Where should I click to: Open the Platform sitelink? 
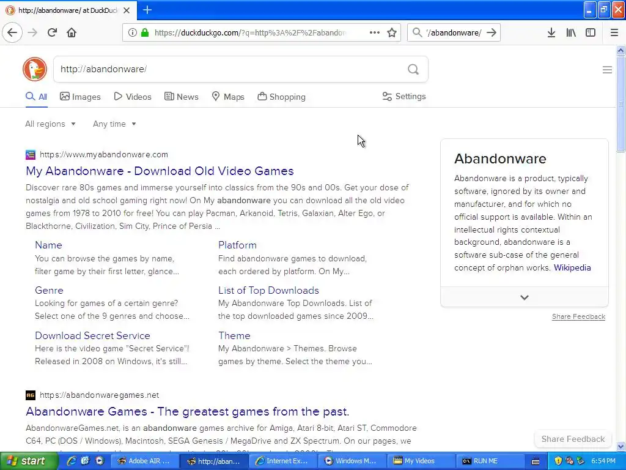[x=237, y=245]
